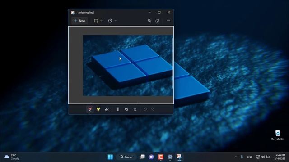This screenshot has width=289, height=162.
Task: Click the captured snip image in canvas
Action: coord(128,65)
